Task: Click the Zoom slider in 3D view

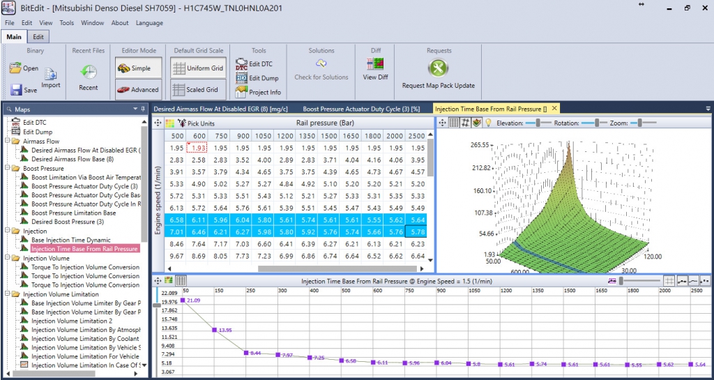Action: 644,123
